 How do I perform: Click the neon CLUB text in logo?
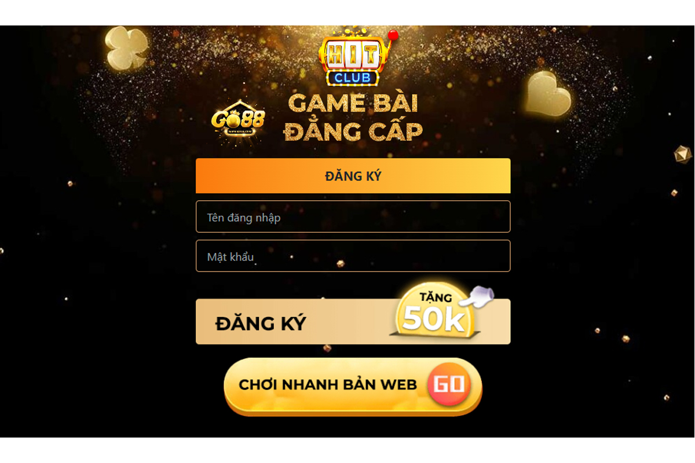pos(353,78)
